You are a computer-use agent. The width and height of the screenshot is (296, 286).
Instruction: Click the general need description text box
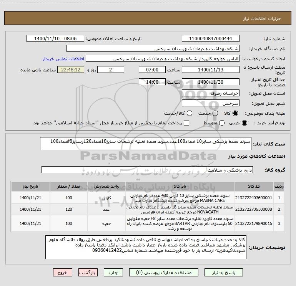click(146, 144)
